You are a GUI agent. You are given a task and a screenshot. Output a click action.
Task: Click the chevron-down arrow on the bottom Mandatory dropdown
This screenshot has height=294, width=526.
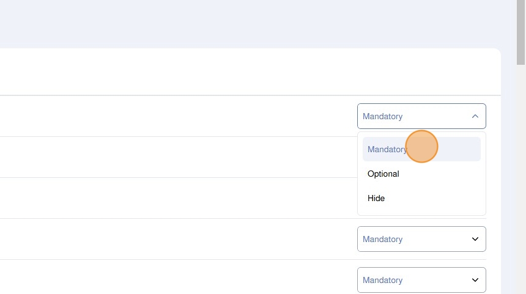[475, 280]
